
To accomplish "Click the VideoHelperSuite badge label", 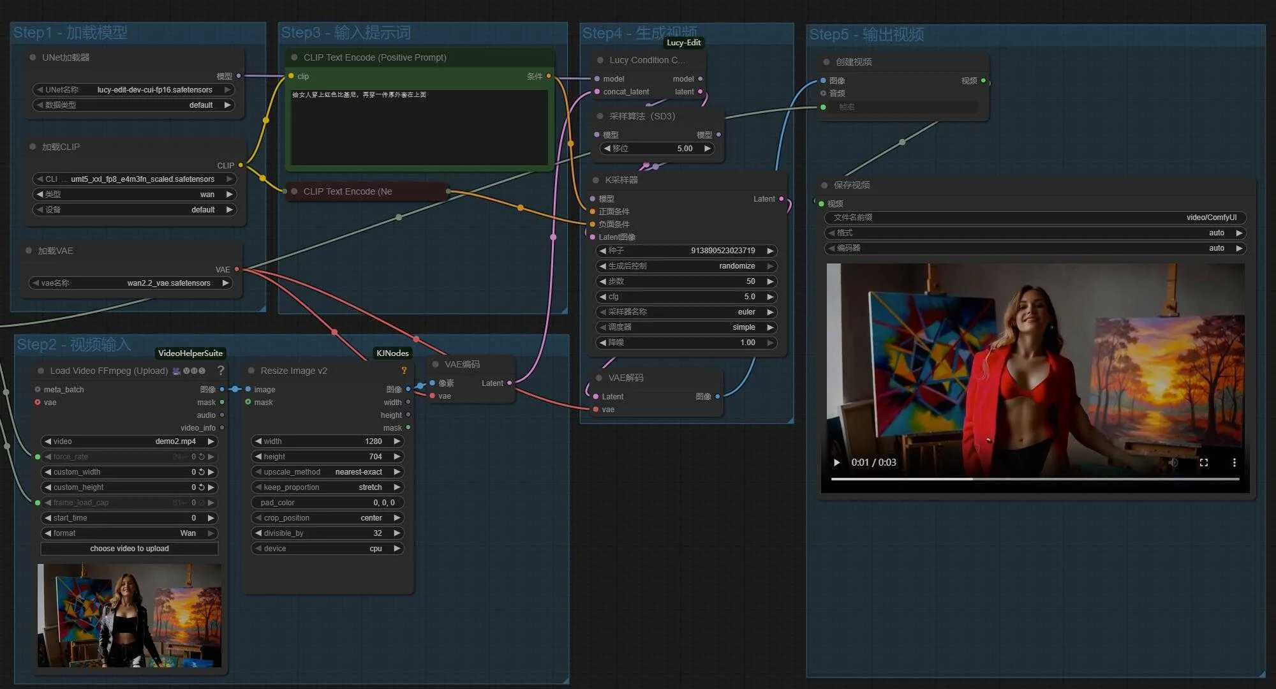I will (190, 353).
